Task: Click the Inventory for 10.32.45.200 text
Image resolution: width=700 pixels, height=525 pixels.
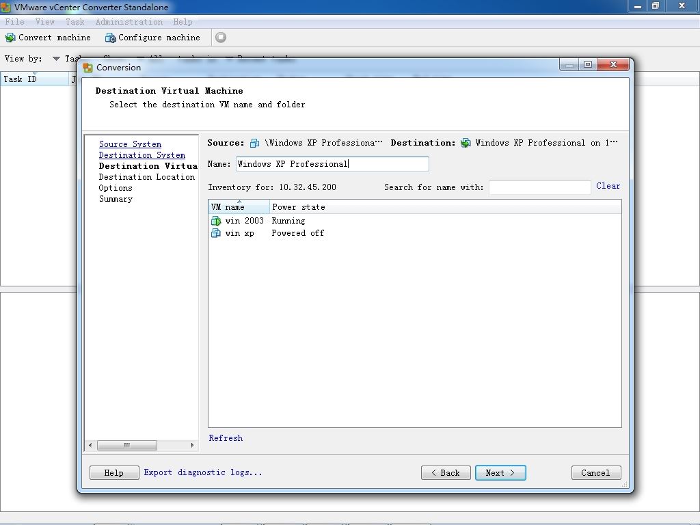Action: 272,187
